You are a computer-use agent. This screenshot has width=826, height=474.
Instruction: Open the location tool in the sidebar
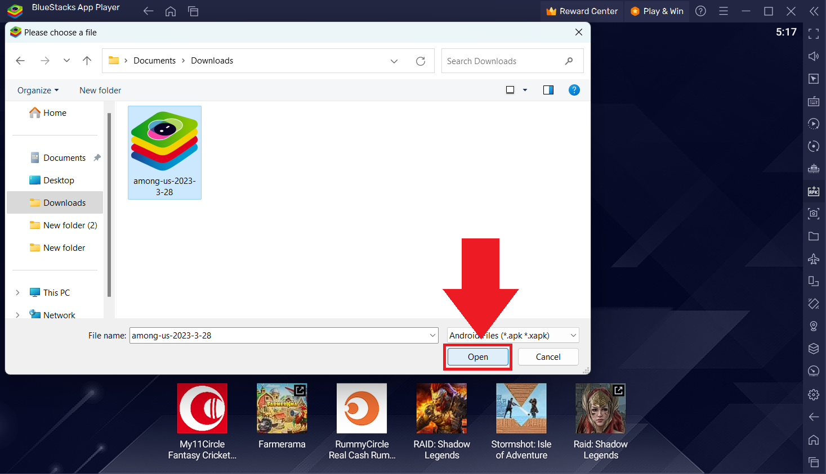[x=813, y=326]
